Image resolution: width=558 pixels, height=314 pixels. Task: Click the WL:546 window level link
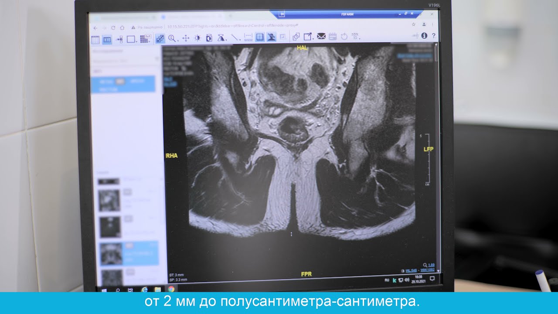click(412, 270)
